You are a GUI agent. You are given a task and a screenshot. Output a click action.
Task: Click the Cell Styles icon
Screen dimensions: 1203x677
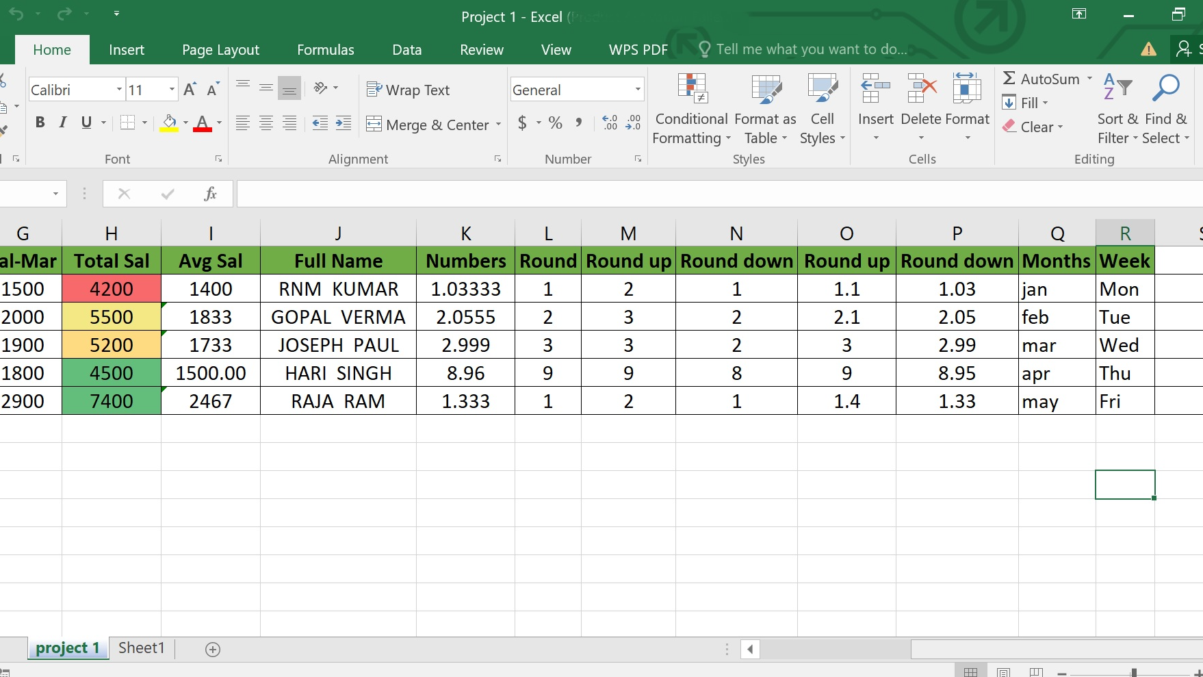[822, 90]
